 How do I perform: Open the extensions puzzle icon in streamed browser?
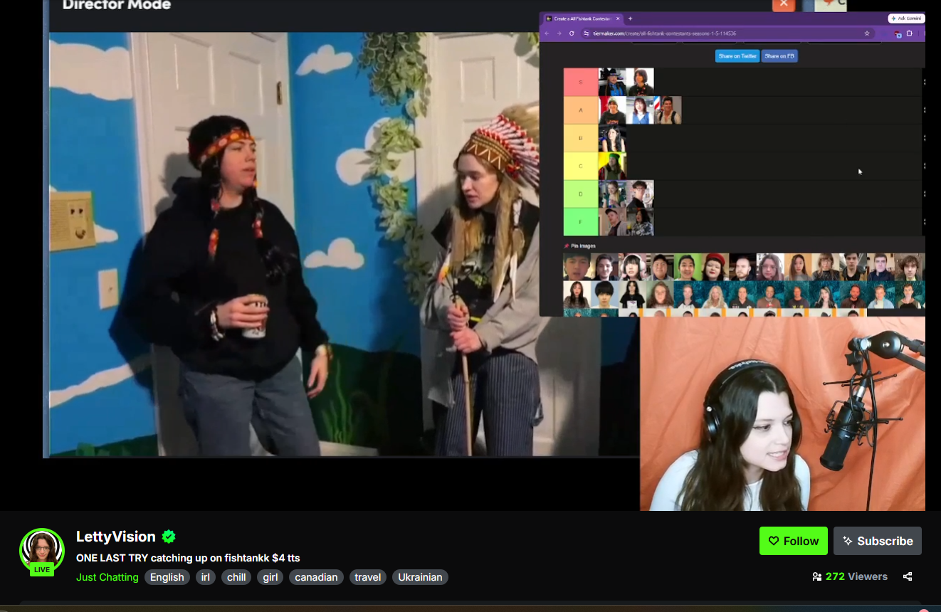click(x=910, y=33)
